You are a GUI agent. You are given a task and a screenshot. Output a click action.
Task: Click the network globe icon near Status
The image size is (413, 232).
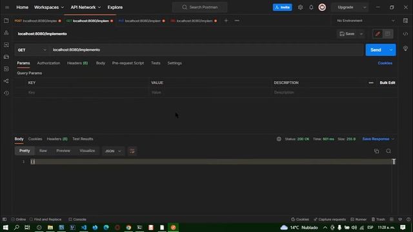[279, 139]
